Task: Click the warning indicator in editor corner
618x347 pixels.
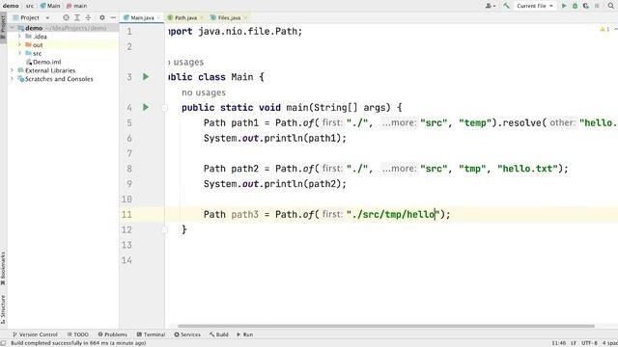Action: 604,29
